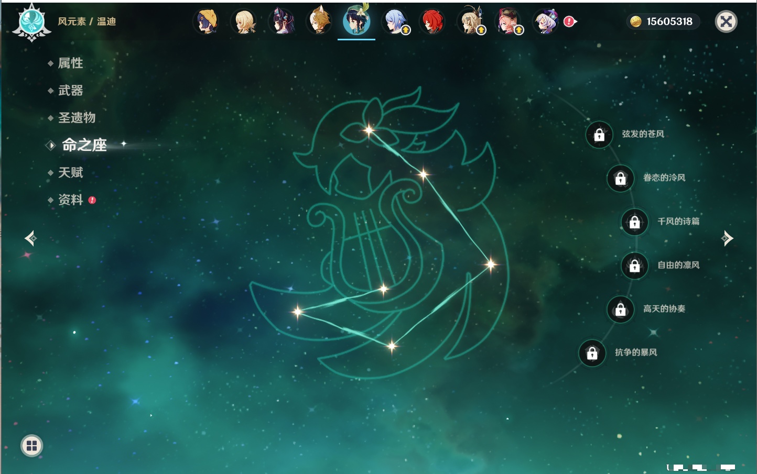This screenshot has height=474, width=757.
Task: Select the yellow-hooded character avatar
Action: (x=207, y=22)
